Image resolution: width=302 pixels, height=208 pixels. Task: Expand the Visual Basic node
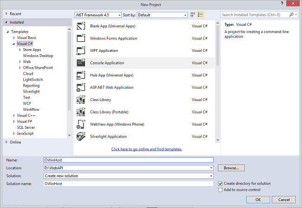[x=14, y=38]
